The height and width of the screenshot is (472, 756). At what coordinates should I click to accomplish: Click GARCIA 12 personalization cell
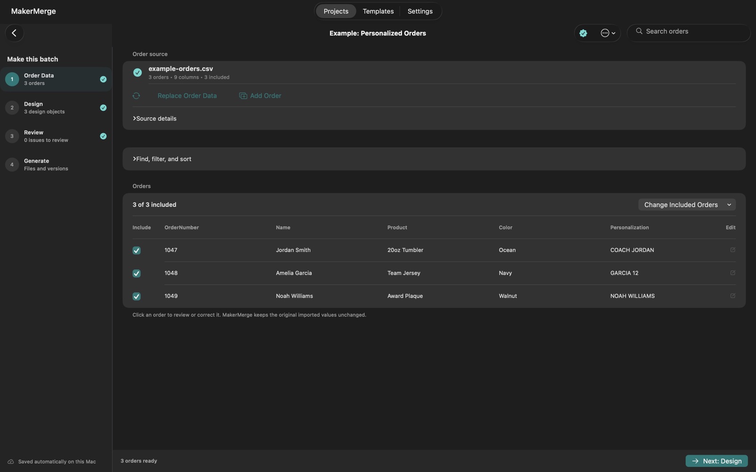[624, 273]
